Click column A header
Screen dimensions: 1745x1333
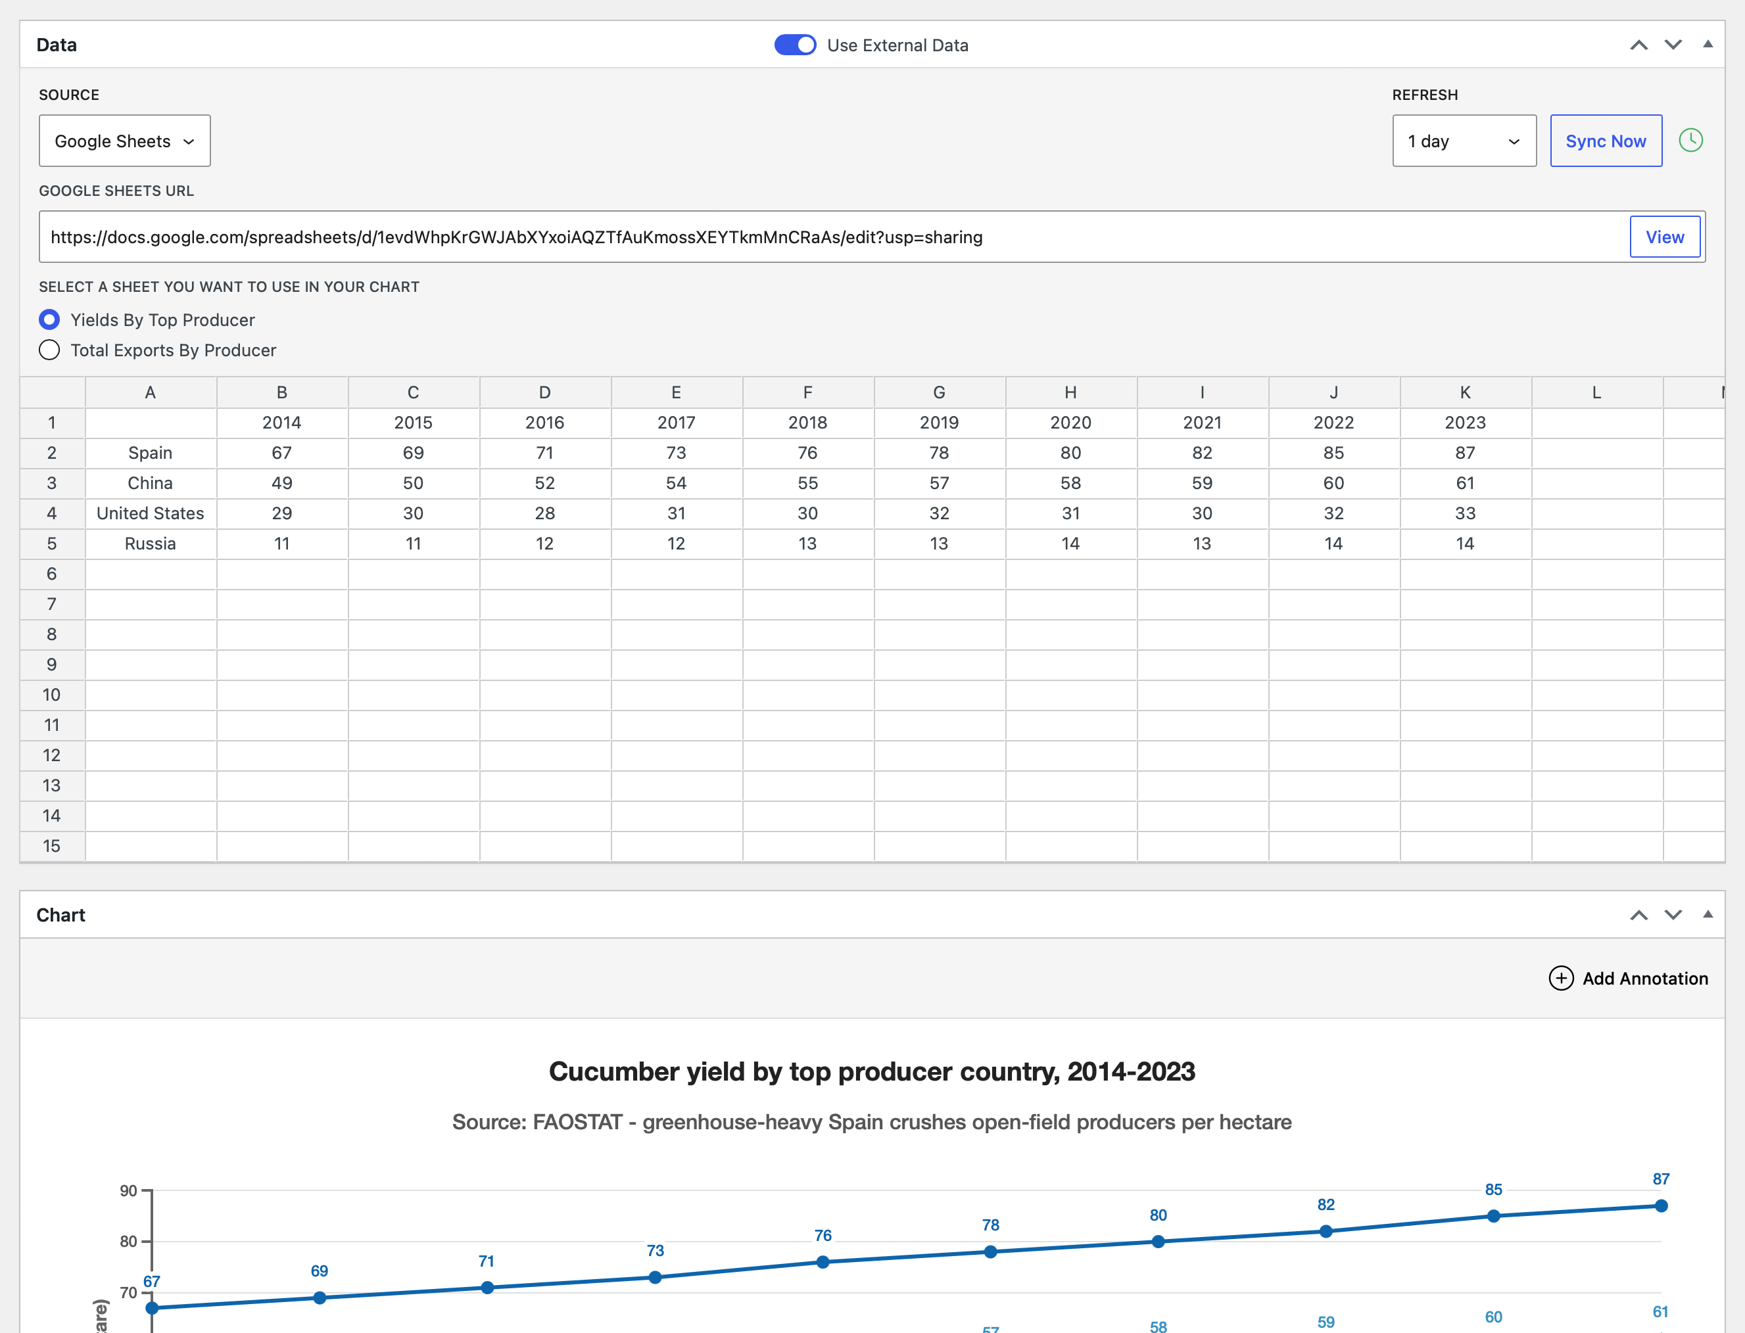point(151,393)
